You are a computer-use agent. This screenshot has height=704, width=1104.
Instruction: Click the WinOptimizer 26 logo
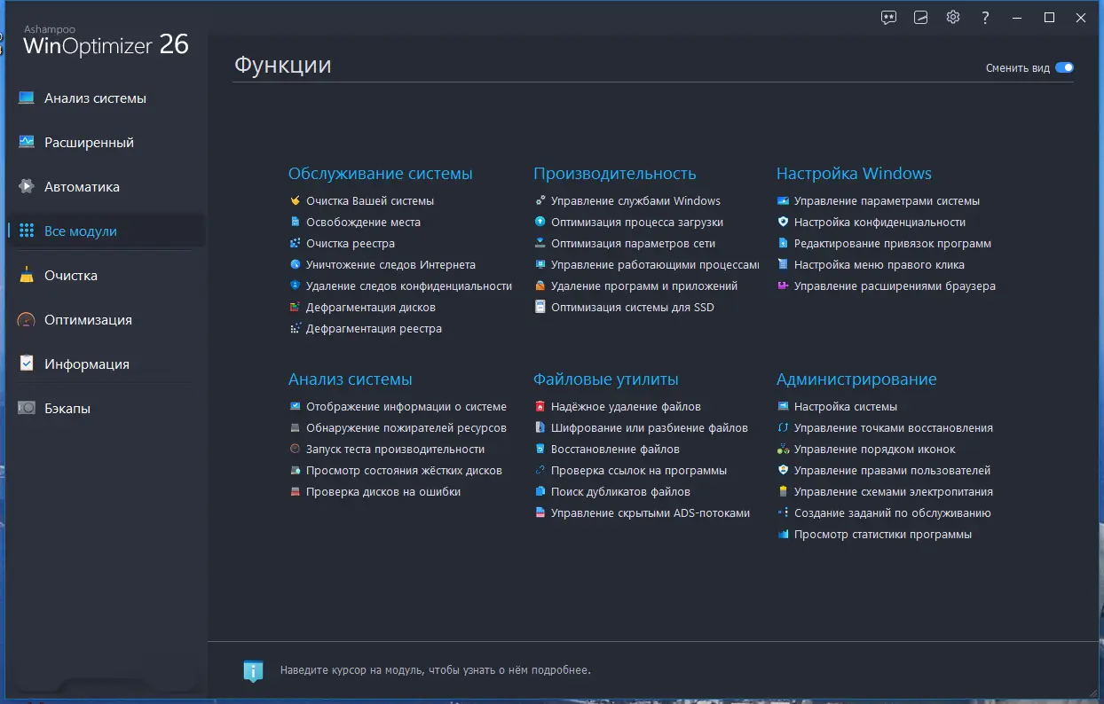pos(105,40)
